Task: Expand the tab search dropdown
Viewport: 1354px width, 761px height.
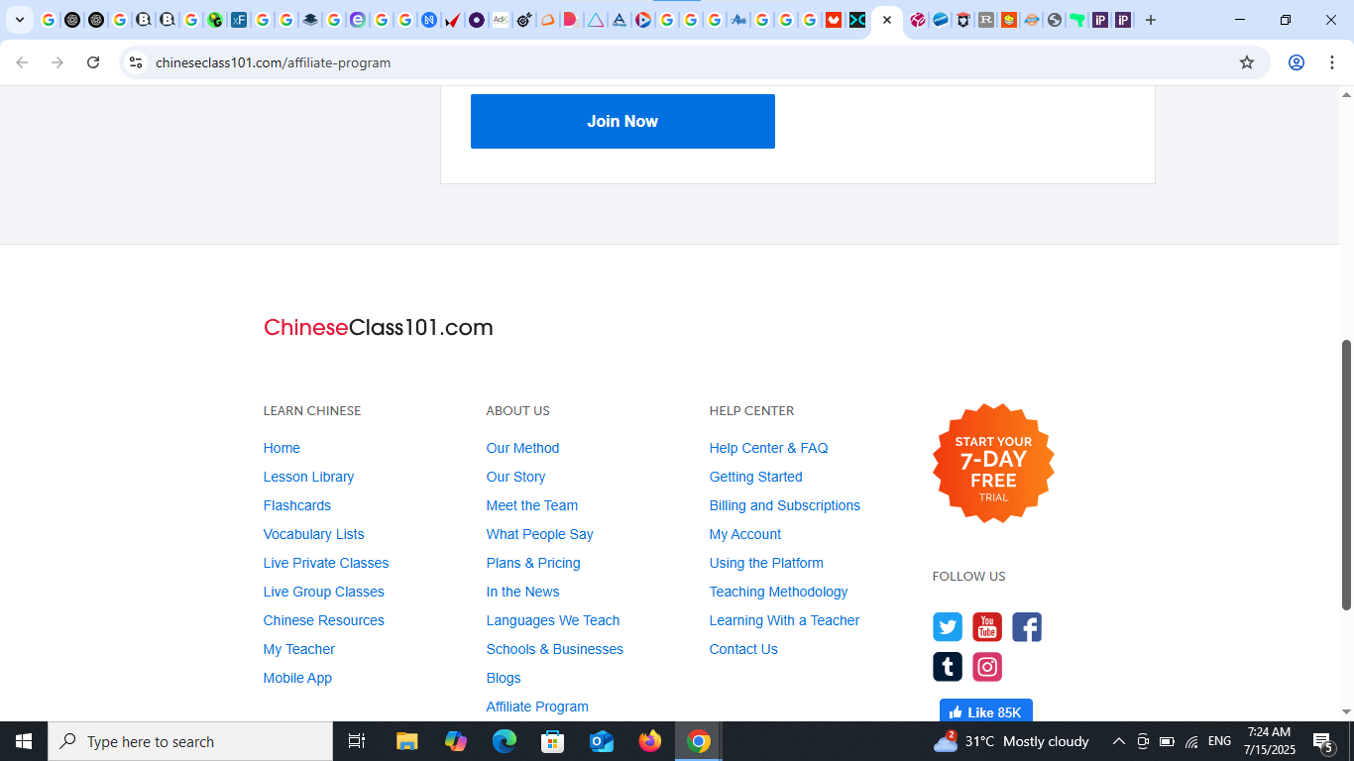Action: [x=19, y=20]
